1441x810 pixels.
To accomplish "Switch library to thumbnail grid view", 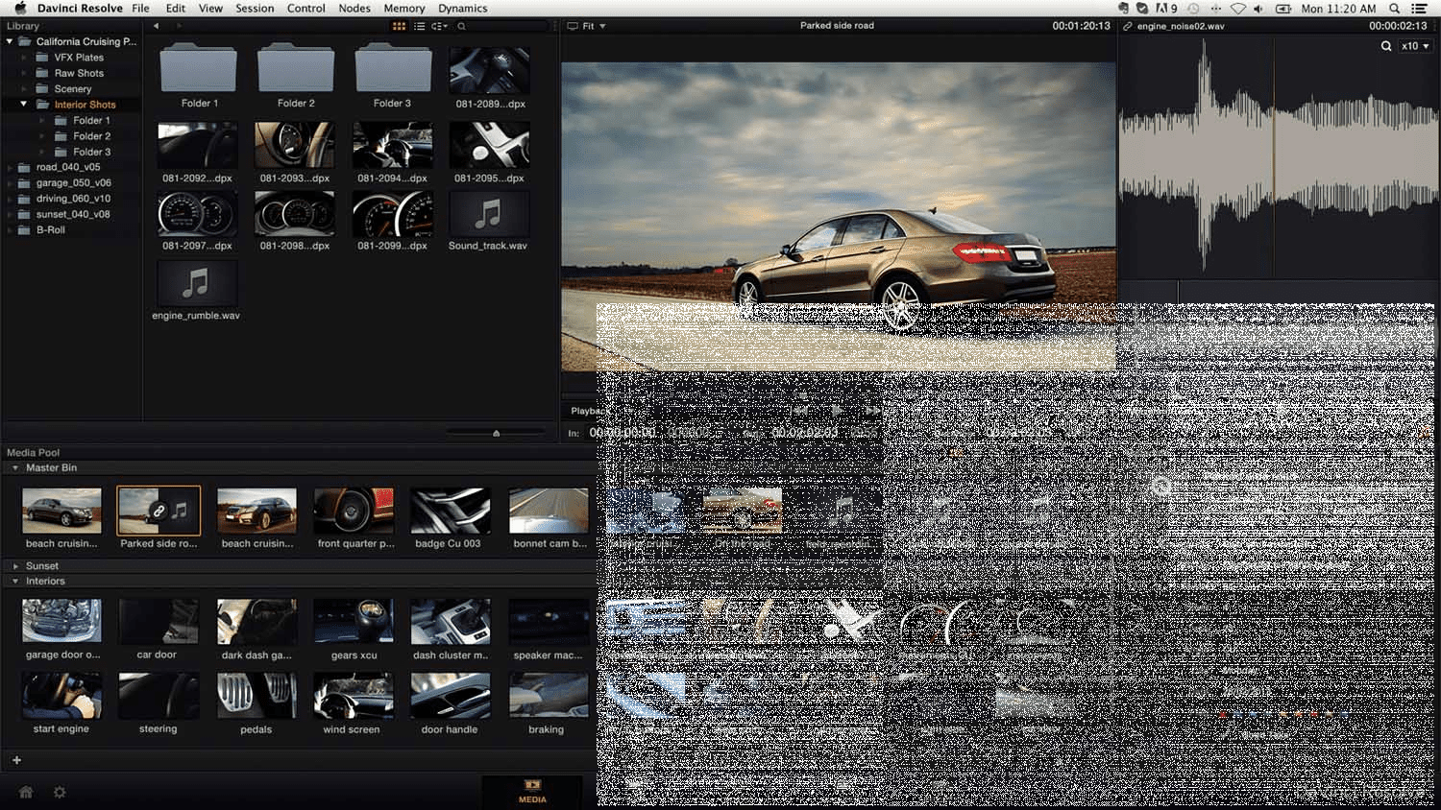I will coord(399,26).
